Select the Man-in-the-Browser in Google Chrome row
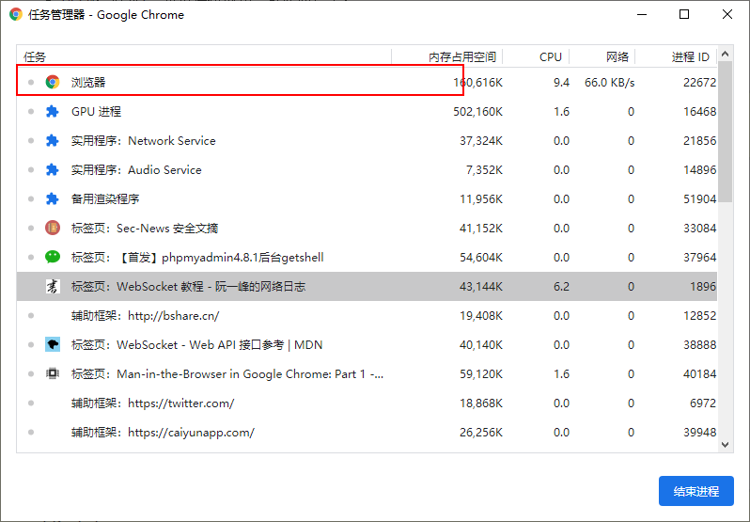This screenshot has width=750, height=522. pos(367,374)
